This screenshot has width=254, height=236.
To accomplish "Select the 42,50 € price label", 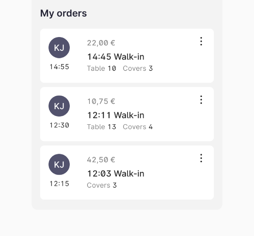I will pyautogui.click(x=101, y=160).
